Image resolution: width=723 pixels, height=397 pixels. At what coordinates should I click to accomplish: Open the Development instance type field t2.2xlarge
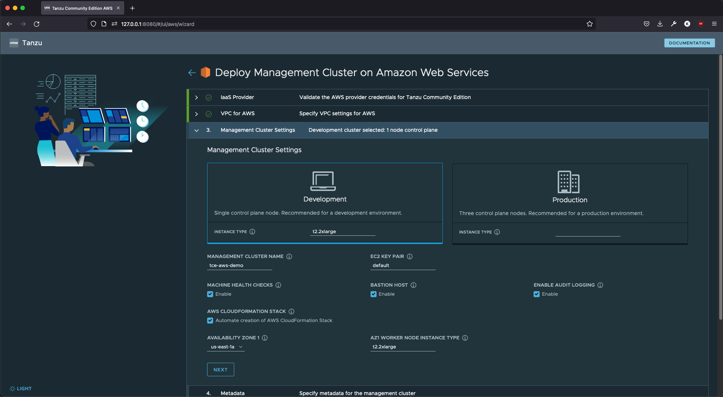pos(343,232)
